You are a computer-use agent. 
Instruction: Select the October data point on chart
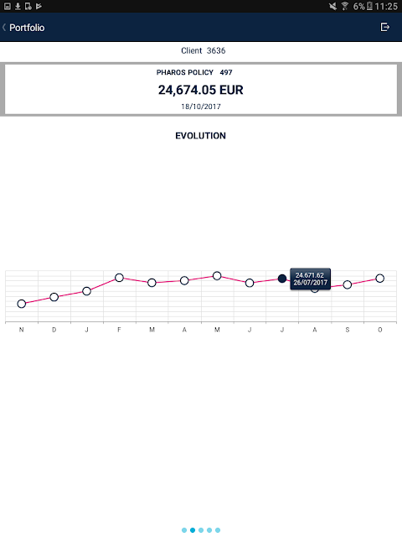click(x=379, y=279)
